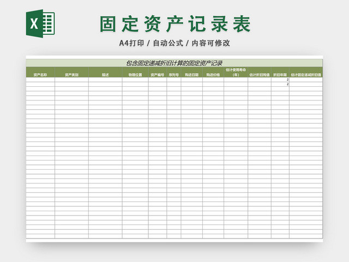Select the 资产编号 column header
The width and height of the screenshot is (349, 262).
coord(158,72)
